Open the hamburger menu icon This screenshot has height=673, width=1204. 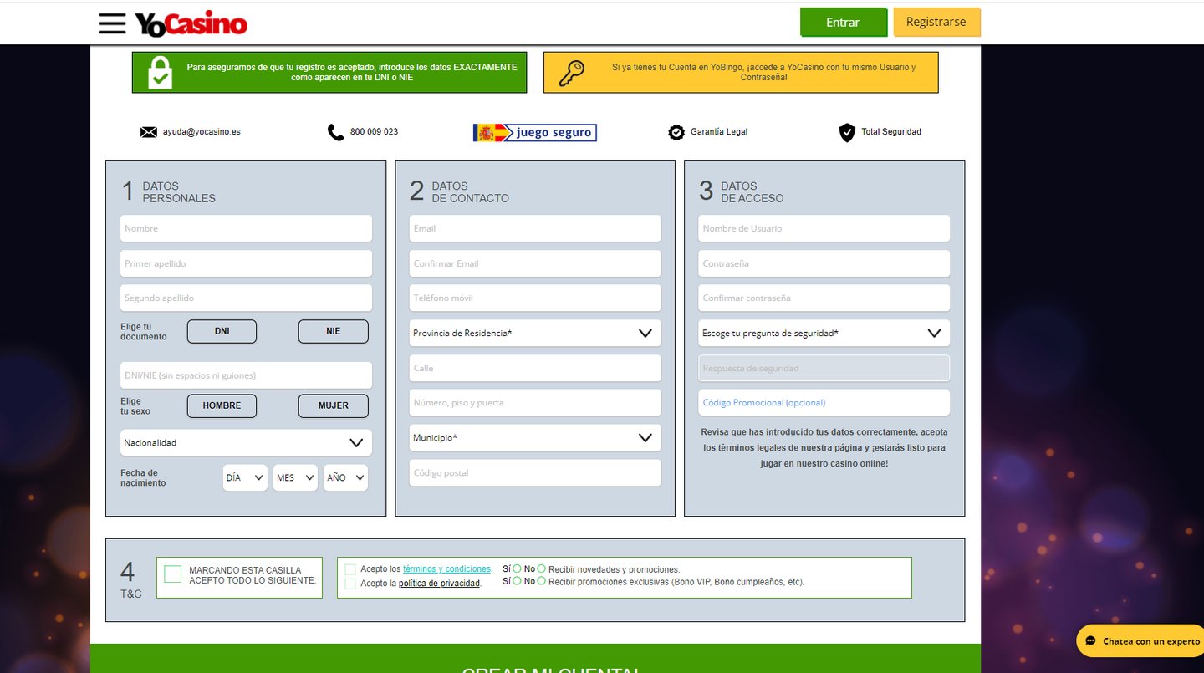[x=112, y=23]
